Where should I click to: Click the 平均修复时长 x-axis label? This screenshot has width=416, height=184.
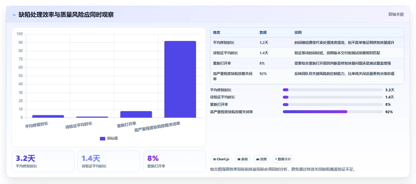37,125
